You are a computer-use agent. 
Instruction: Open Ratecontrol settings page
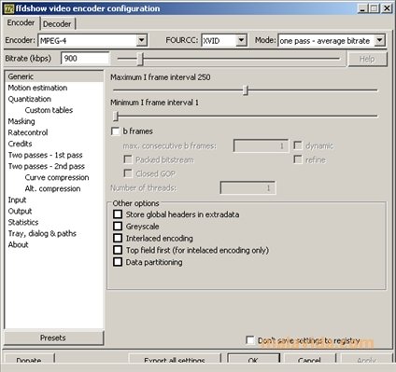(54, 132)
